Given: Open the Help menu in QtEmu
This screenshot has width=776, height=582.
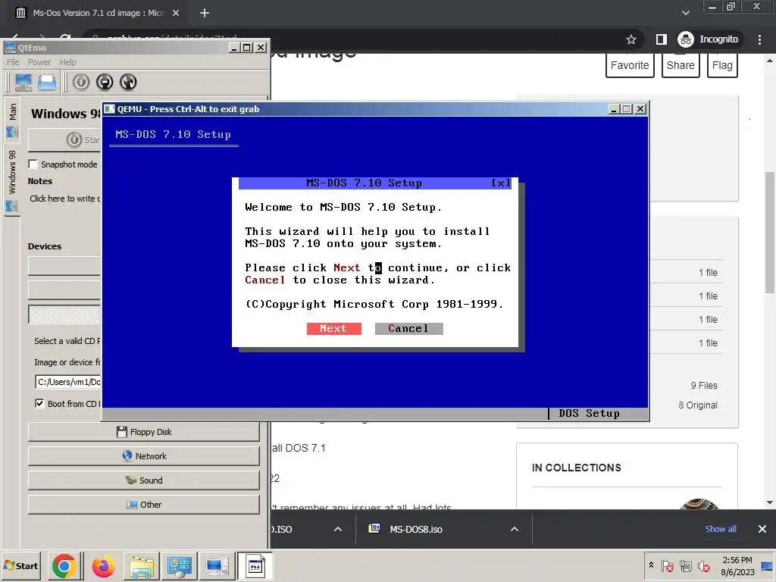Looking at the screenshot, I should click(x=67, y=62).
